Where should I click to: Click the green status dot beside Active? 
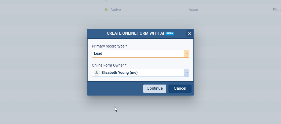tap(106, 10)
